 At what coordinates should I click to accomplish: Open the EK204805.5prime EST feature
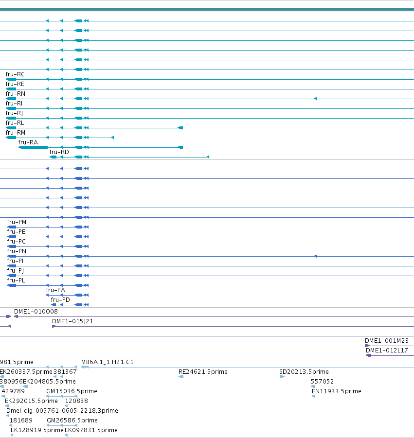coord(49,382)
